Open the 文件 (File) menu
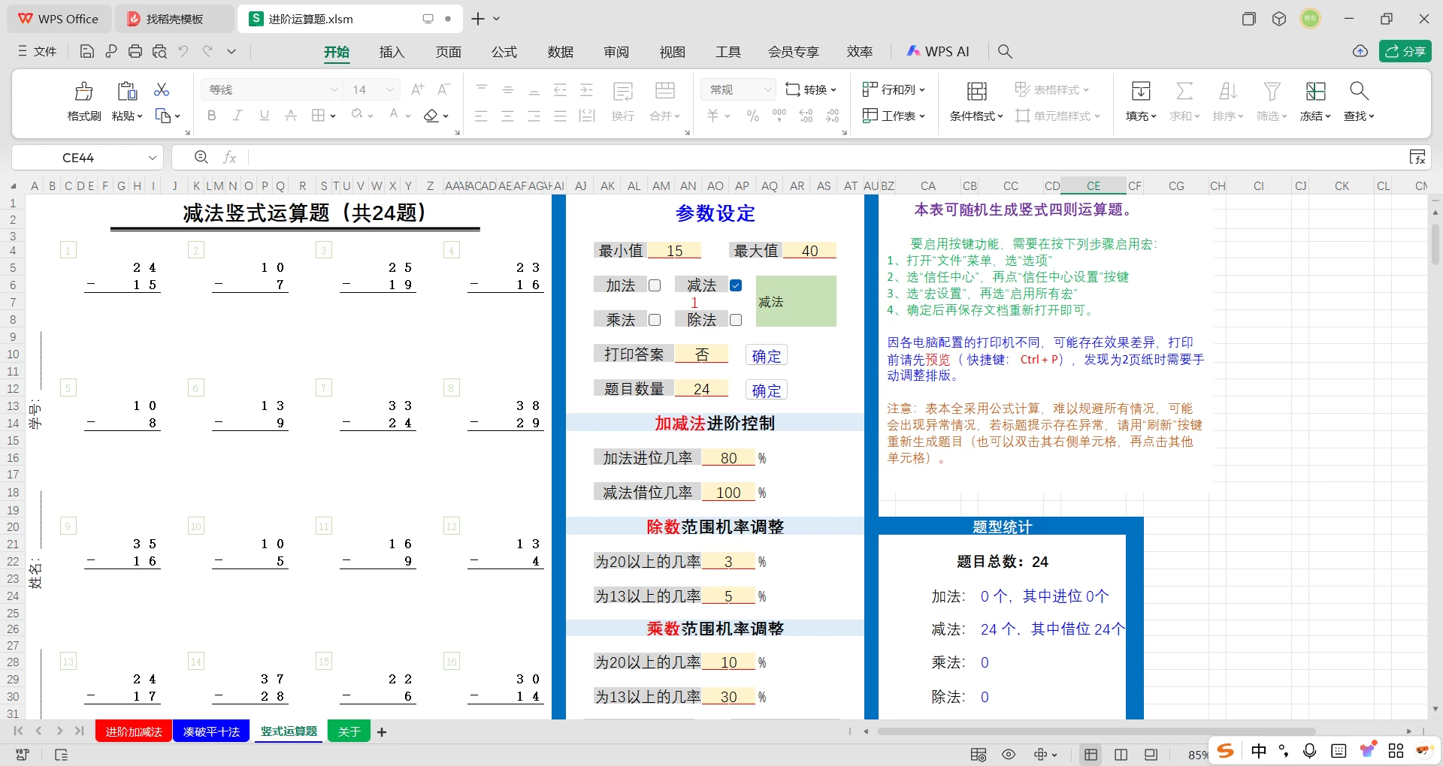 coord(37,51)
